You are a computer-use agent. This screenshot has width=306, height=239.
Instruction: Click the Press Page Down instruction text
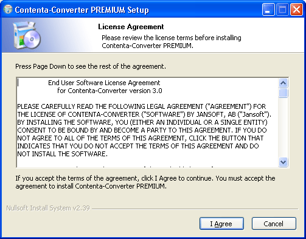91,66
